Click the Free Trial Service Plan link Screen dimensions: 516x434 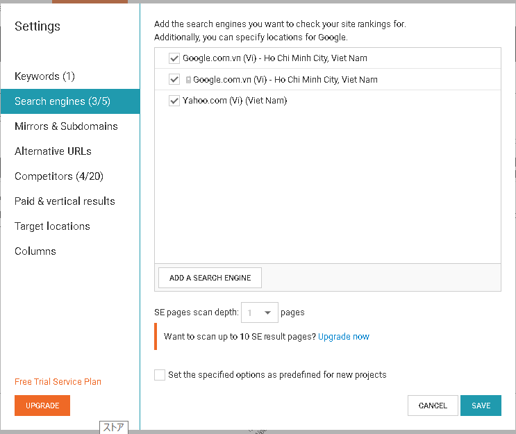pyautogui.click(x=58, y=382)
